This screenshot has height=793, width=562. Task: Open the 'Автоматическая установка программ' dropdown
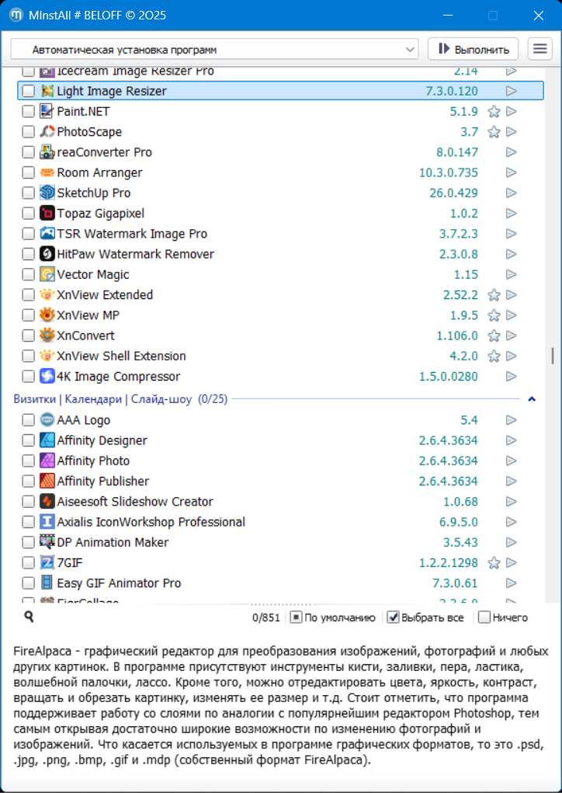point(215,50)
